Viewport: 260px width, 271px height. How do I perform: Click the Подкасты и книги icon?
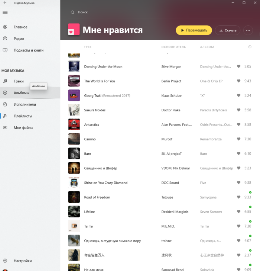pos(5,50)
